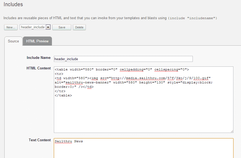Click the New... button
This screenshot has width=241, height=158.
(11, 27)
